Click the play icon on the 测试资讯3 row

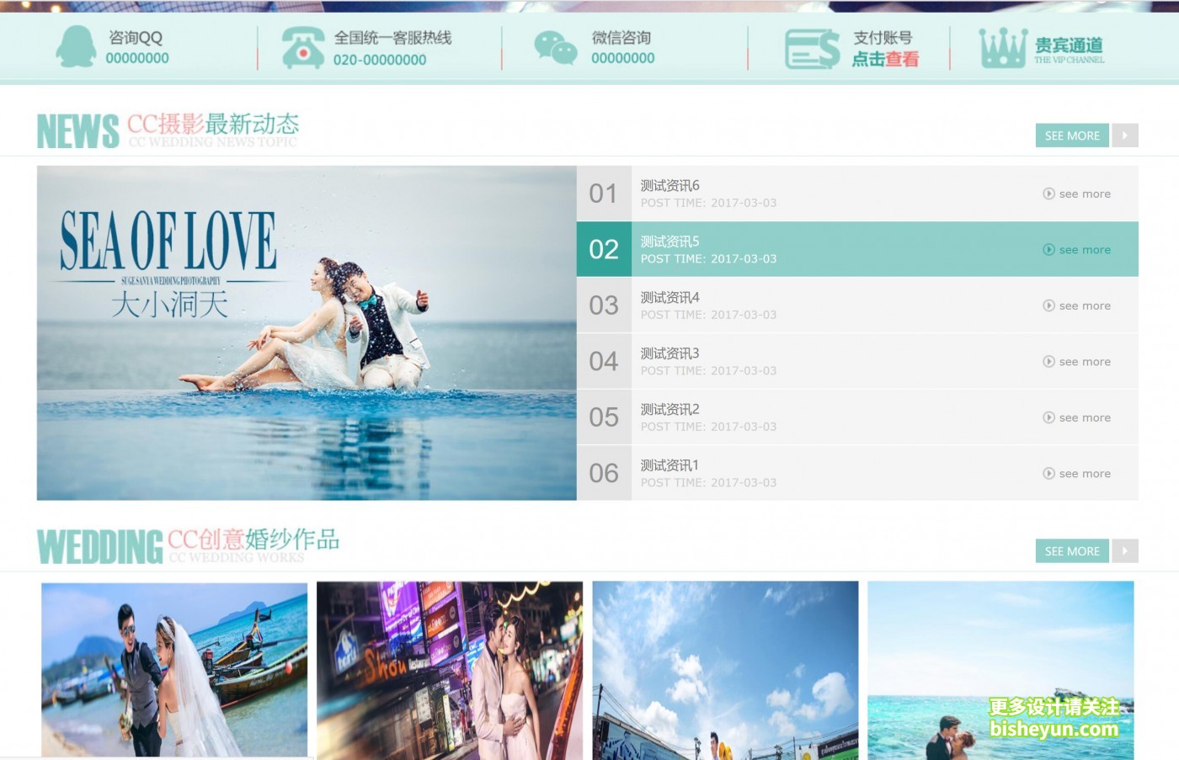1048,361
